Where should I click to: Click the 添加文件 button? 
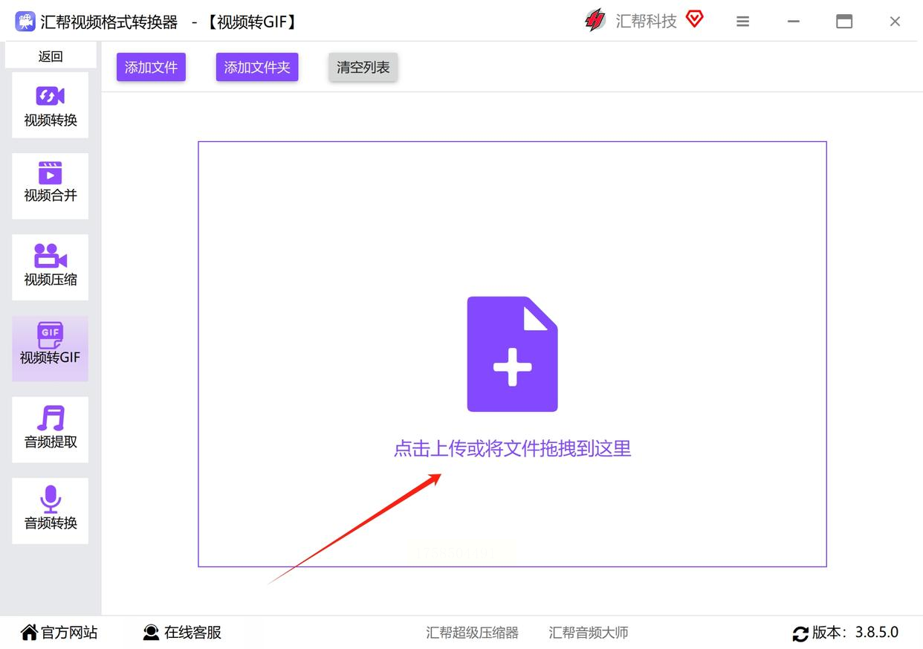tap(151, 67)
